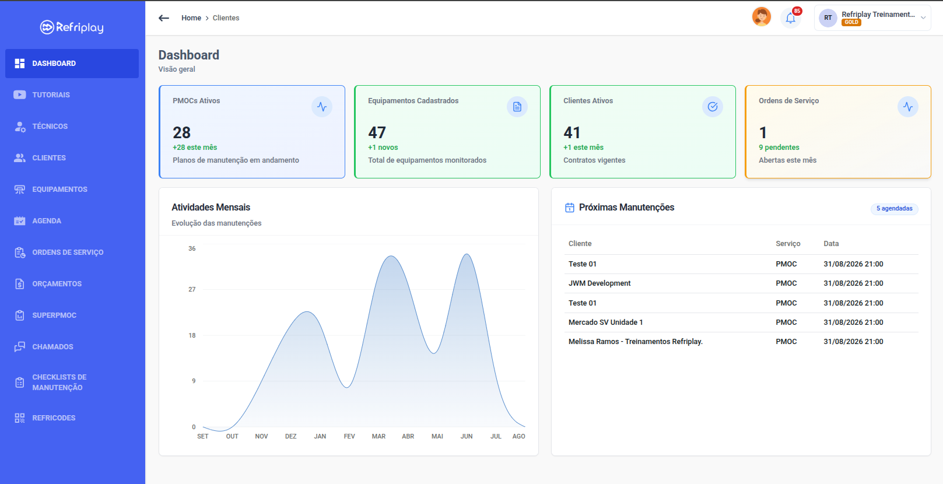Screen dimensions: 943x484
Task: Click the Equipamentos Cadastrados value 47
Action: [377, 133]
